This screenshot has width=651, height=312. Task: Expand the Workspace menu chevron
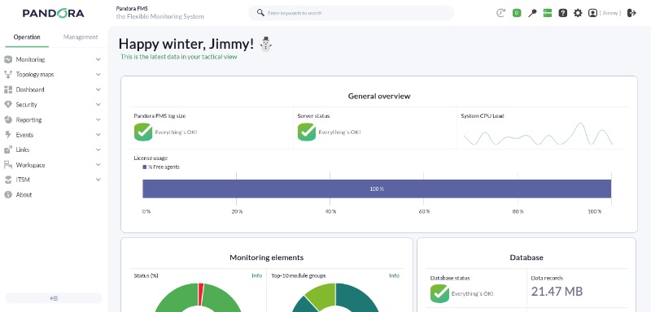[x=98, y=165]
